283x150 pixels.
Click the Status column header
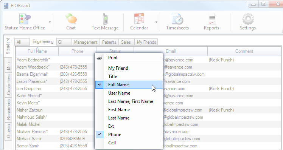coord(115,50)
